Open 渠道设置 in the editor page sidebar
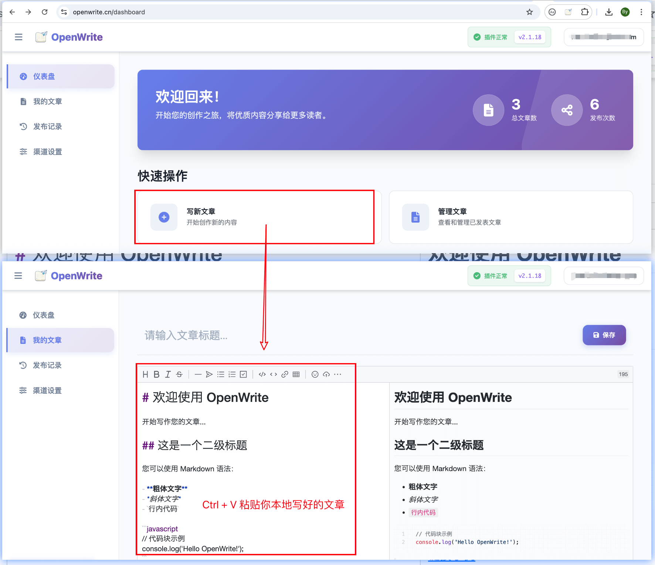This screenshot has width=655, height=565. (60, 390)
